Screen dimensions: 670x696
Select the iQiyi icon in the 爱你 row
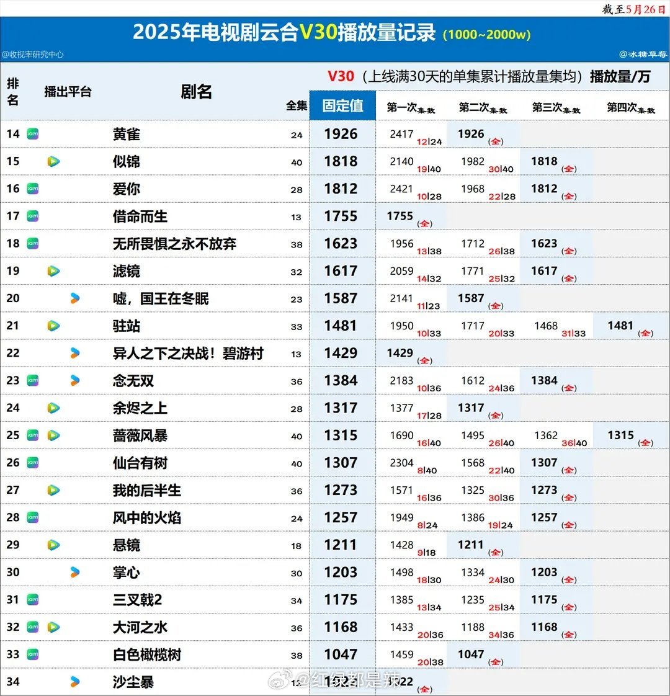(x=32, y=189)
